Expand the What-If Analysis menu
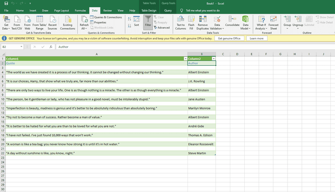The height and width of the screenshot is (192, 335). 261,23
